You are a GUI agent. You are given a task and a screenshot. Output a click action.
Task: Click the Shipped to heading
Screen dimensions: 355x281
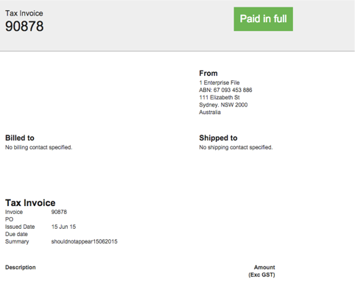click(218, 138)
